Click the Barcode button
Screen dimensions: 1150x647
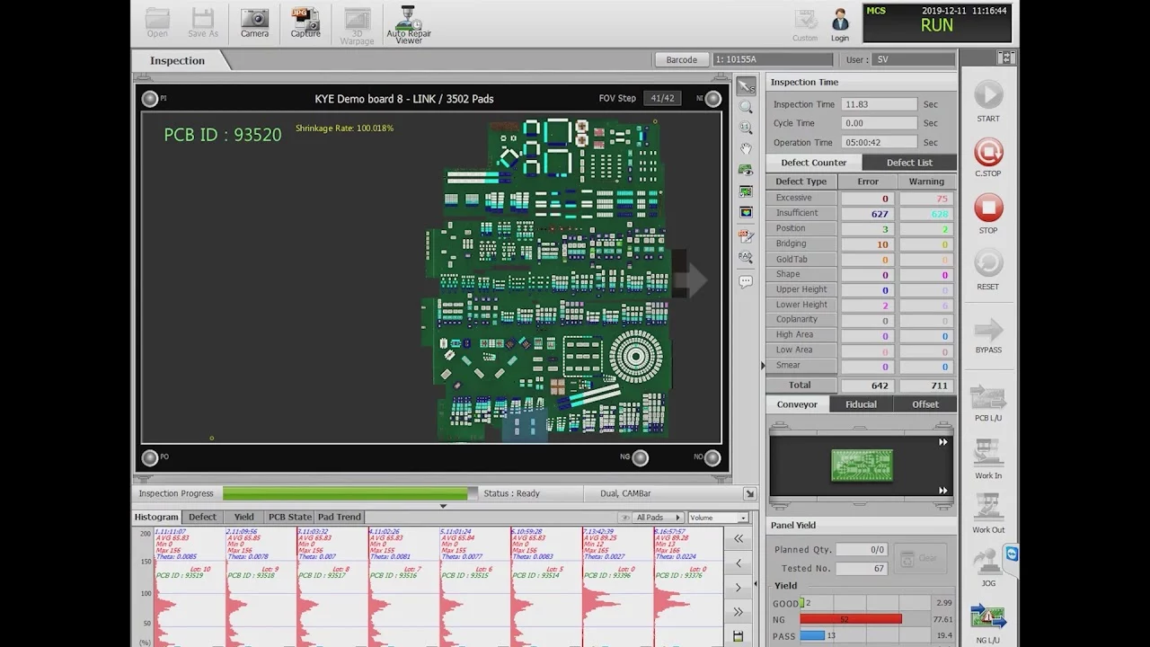(681, 59)
